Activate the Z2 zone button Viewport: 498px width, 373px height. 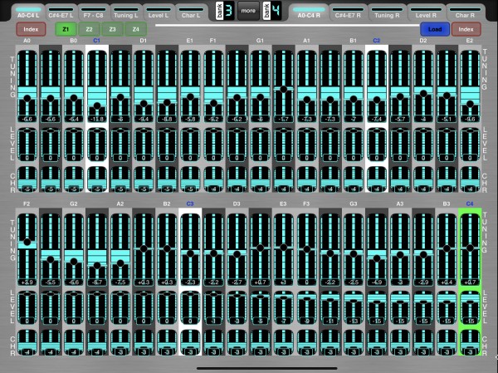(90, 29)
